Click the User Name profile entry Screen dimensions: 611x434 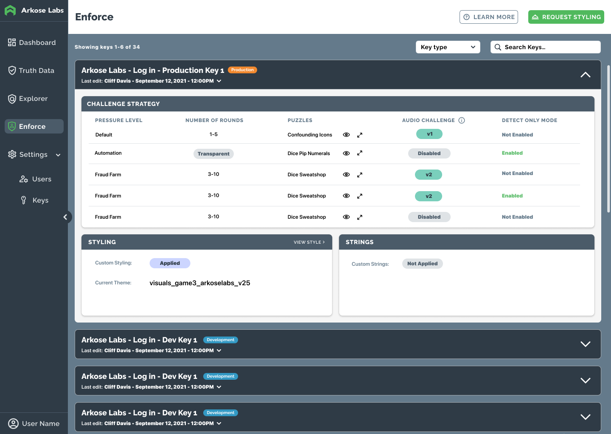point(34,423)
